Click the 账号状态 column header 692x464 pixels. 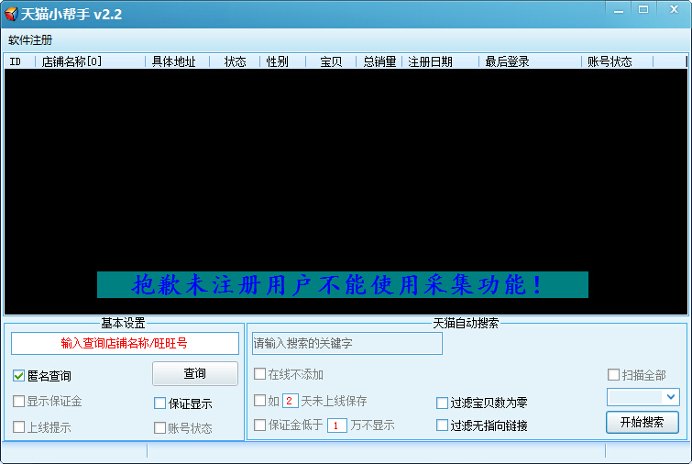(617, 61)
